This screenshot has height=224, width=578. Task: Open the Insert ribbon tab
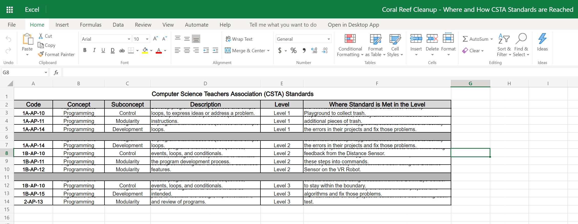point(62,25)
